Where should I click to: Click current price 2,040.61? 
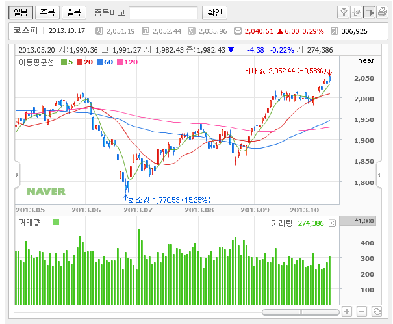(x=259, y=31)
